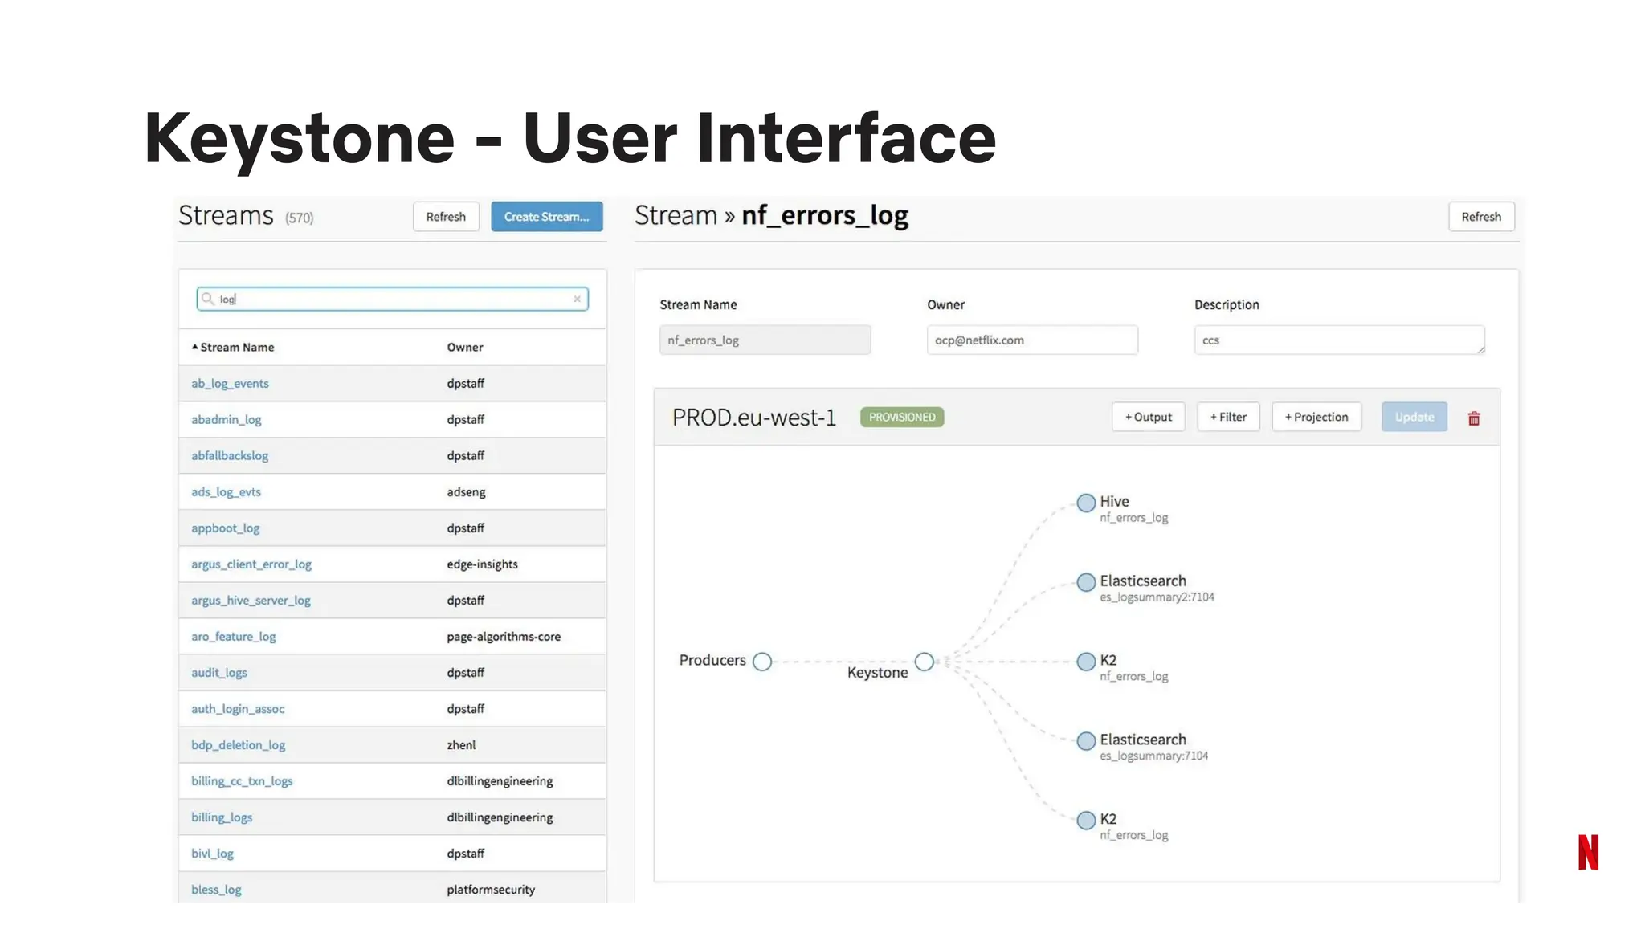Open the bless_log stream
Image resolution: width=1645 pixels, height=925 pixels.
click(x=216, y=890)
